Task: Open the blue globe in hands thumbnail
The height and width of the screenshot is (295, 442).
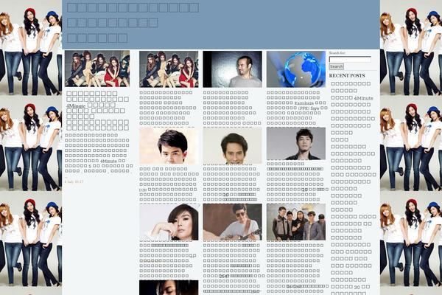Action: tap(296, 69)
